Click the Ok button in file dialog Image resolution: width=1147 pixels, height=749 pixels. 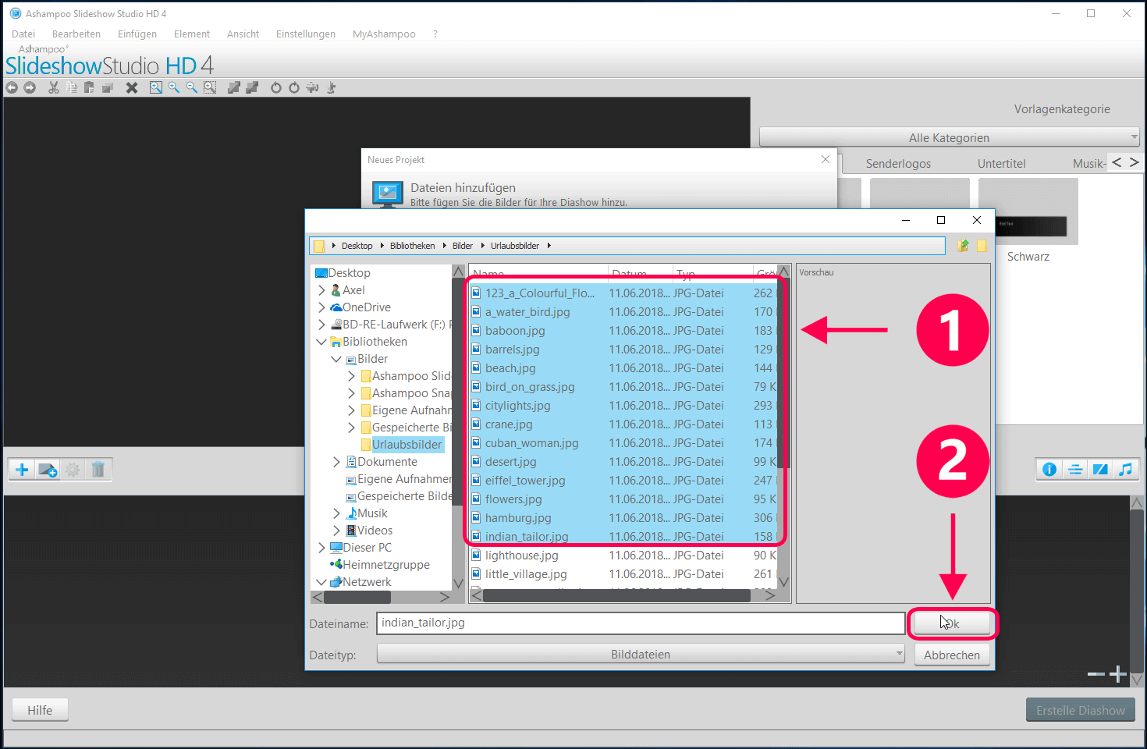tap(952, 623)
